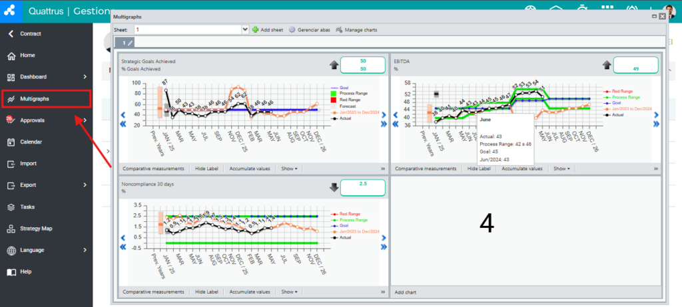Expand Show menu on Strategic Goals chart
The height and width of the screenshot is (307, 682).
pos(289,169)
